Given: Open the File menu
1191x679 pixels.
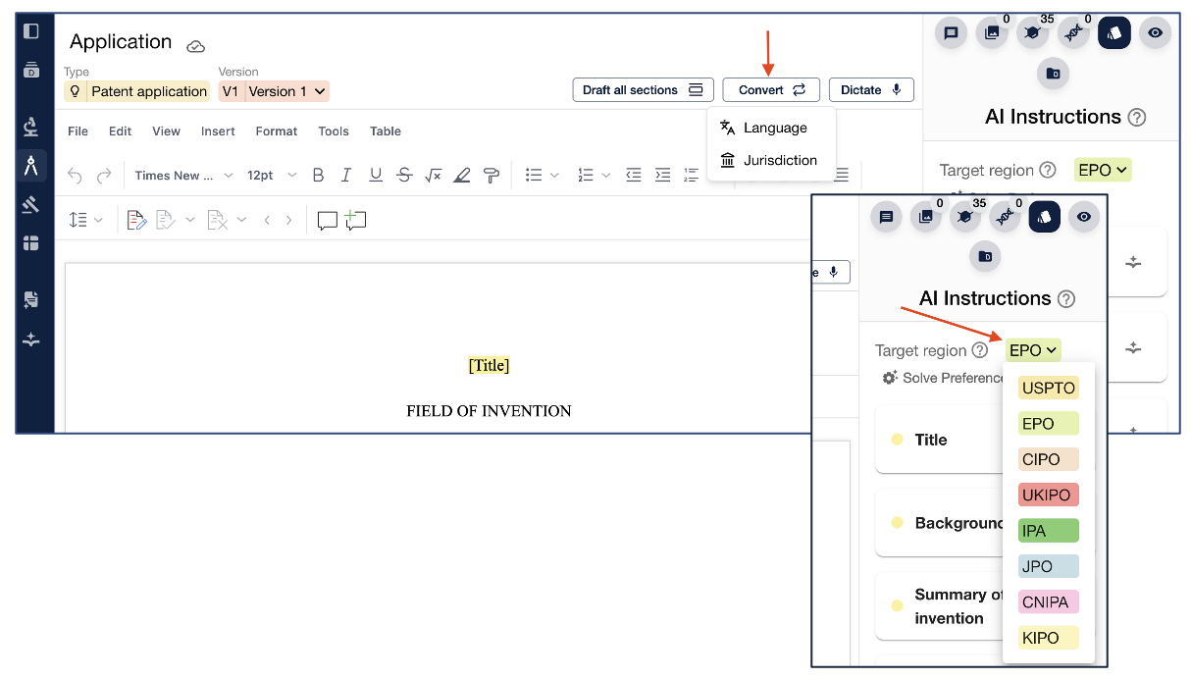Looking at the screenshot, I should 78,131.
